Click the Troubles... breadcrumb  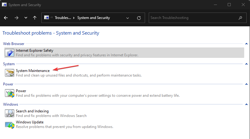[63, 18]
